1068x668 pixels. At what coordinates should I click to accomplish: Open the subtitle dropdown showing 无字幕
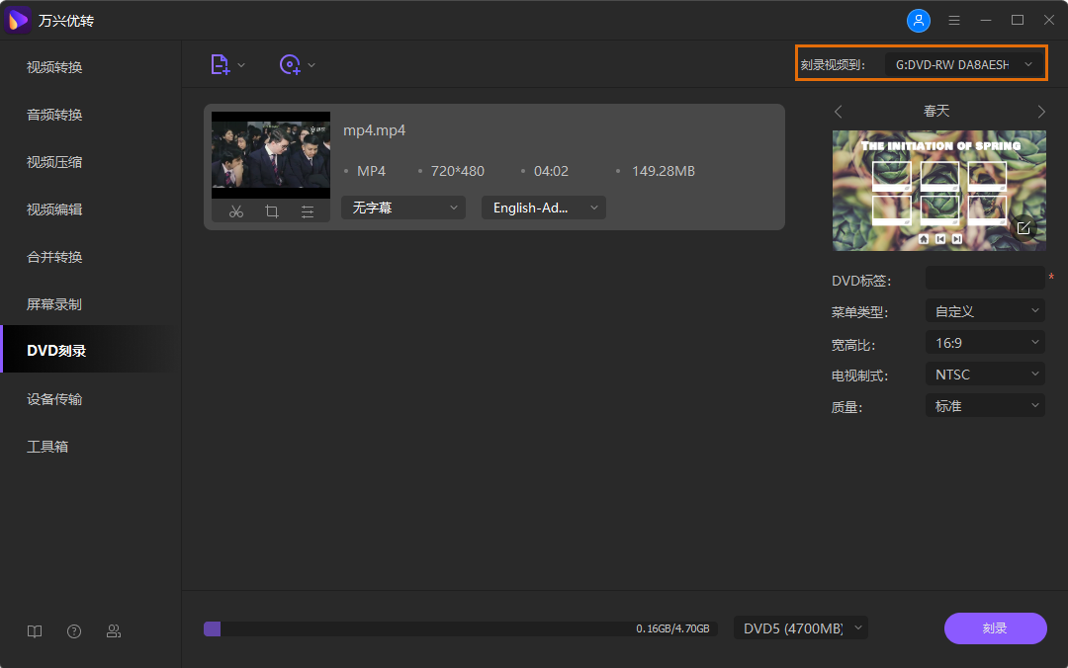[402, 208]
